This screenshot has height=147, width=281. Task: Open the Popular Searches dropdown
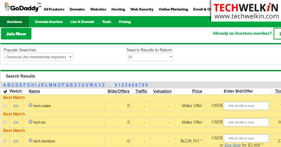click(39, 57)
